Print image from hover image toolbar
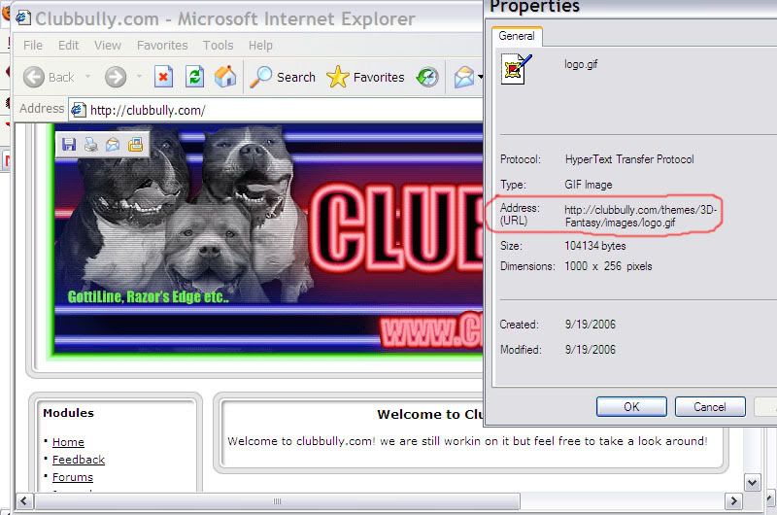 point(90,144)
